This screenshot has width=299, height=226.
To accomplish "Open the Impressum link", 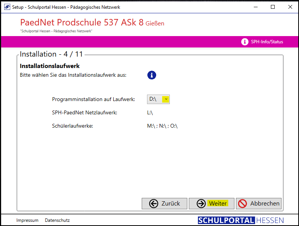I will tap(27, 220).
